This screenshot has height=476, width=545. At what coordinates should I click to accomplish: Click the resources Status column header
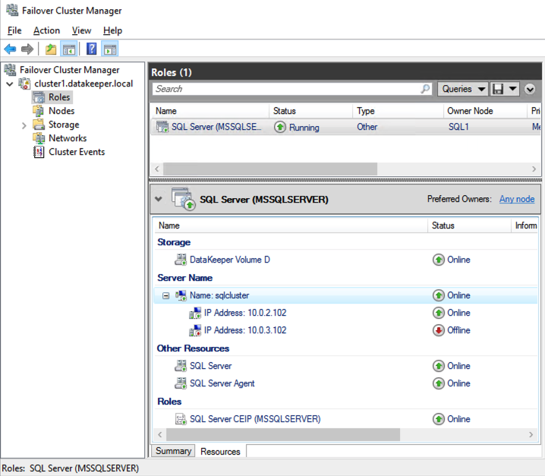pos(469,225)
